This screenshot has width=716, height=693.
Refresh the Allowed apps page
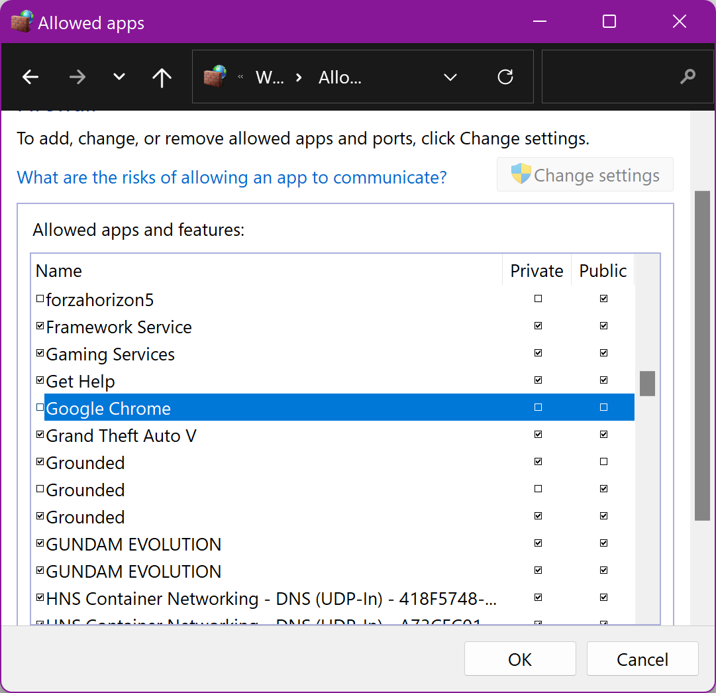[505, 77]
